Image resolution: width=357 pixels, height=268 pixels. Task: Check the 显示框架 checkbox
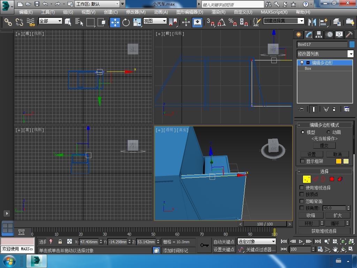(302, 161)
